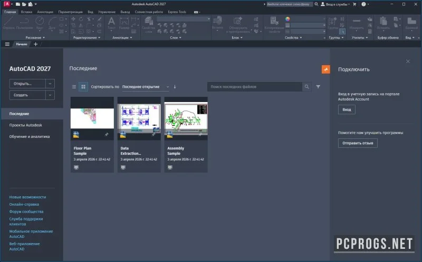422x262 pixels.
Task: Click the New drawing quick-access icon
Action: click(x=18, y=4)
